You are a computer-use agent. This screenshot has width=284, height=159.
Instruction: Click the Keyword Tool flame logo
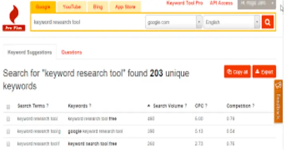[x=14, y=14]
